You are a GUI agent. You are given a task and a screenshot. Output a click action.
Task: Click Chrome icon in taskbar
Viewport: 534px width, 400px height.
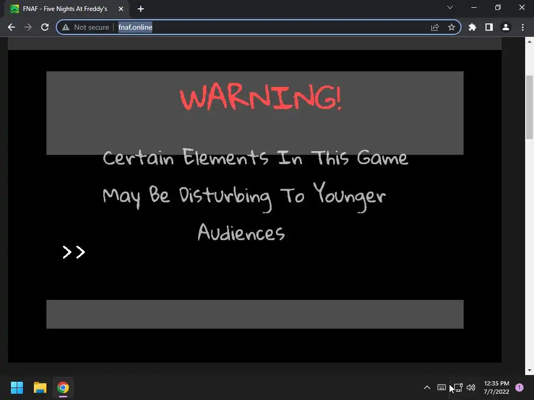63,387
